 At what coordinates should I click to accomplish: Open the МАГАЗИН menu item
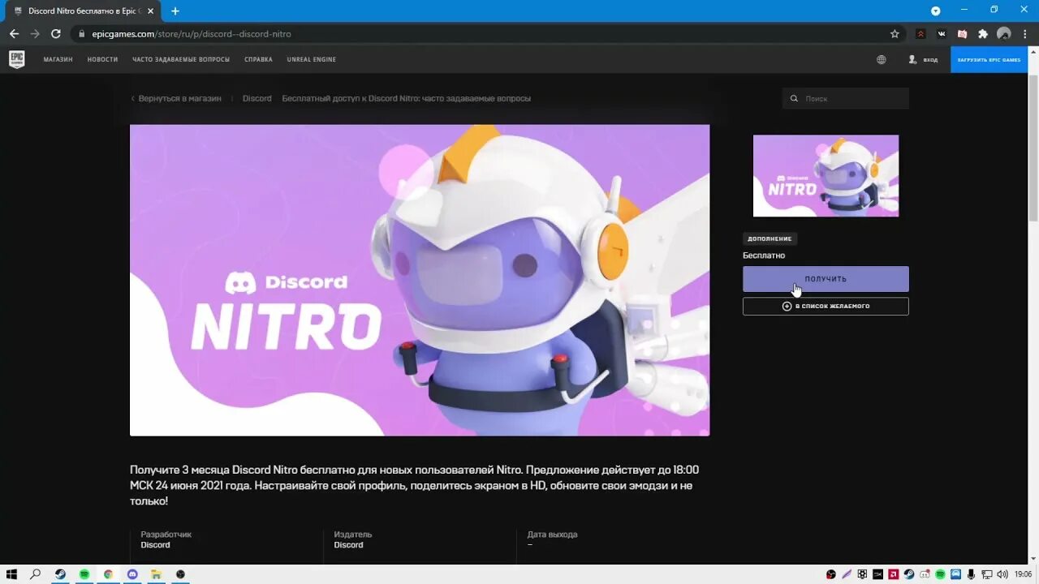coord(58,59)
